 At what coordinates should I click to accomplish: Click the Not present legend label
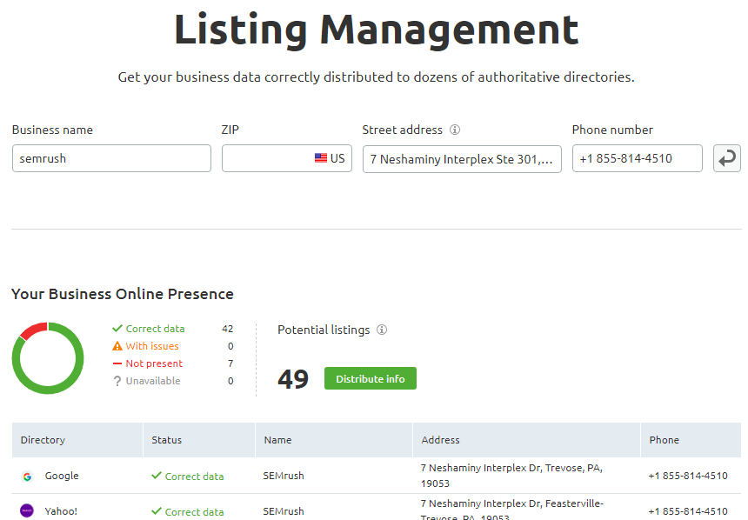154,363
